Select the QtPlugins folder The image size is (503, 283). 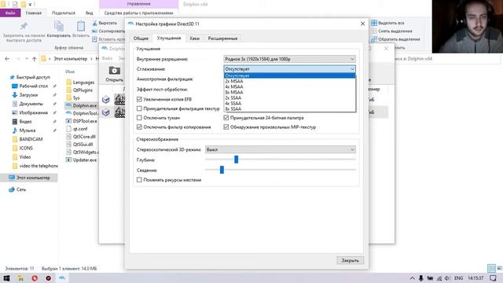click(x=79, y=90)
